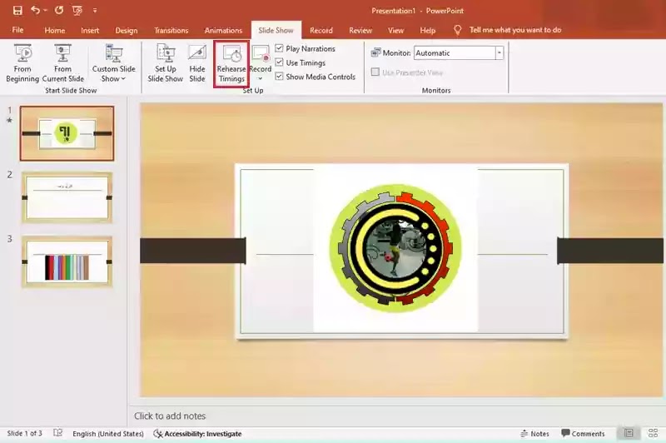
Task: Select slide 1 thumbnail
Action: (67, 133)
